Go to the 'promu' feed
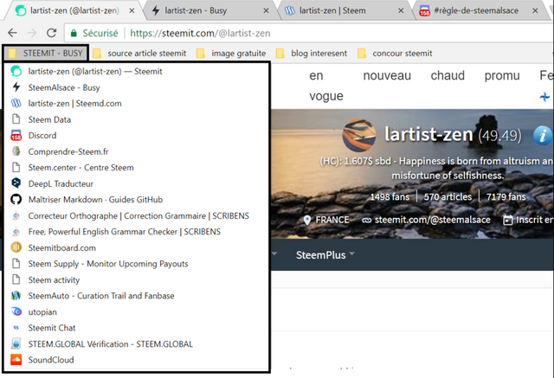The width and height of the screenshot is (554, 378). 502,75
